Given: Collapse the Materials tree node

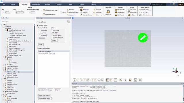Looking at the screenshot, I should (3, 57).
